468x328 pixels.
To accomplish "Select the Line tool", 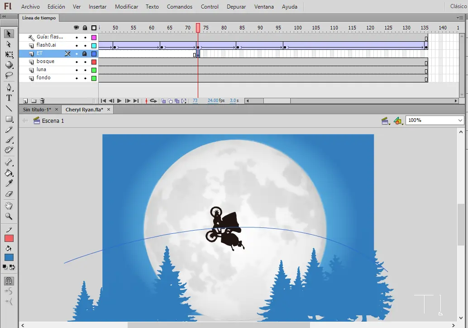I will pyautogui.click(x=9, y=108).
